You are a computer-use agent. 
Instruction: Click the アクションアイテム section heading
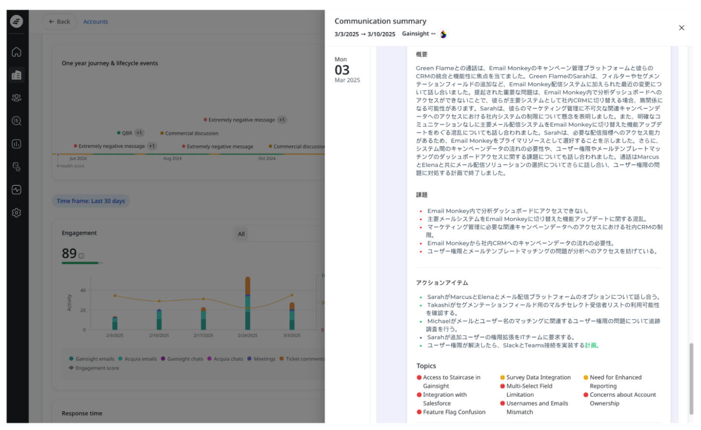442,283
